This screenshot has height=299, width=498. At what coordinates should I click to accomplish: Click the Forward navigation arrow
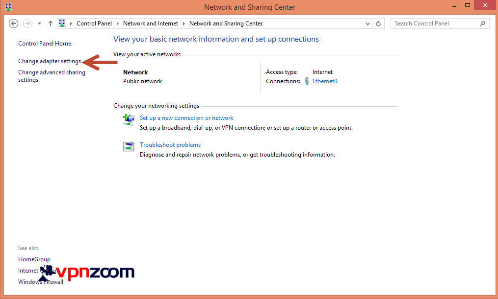(x=27, y=23)
